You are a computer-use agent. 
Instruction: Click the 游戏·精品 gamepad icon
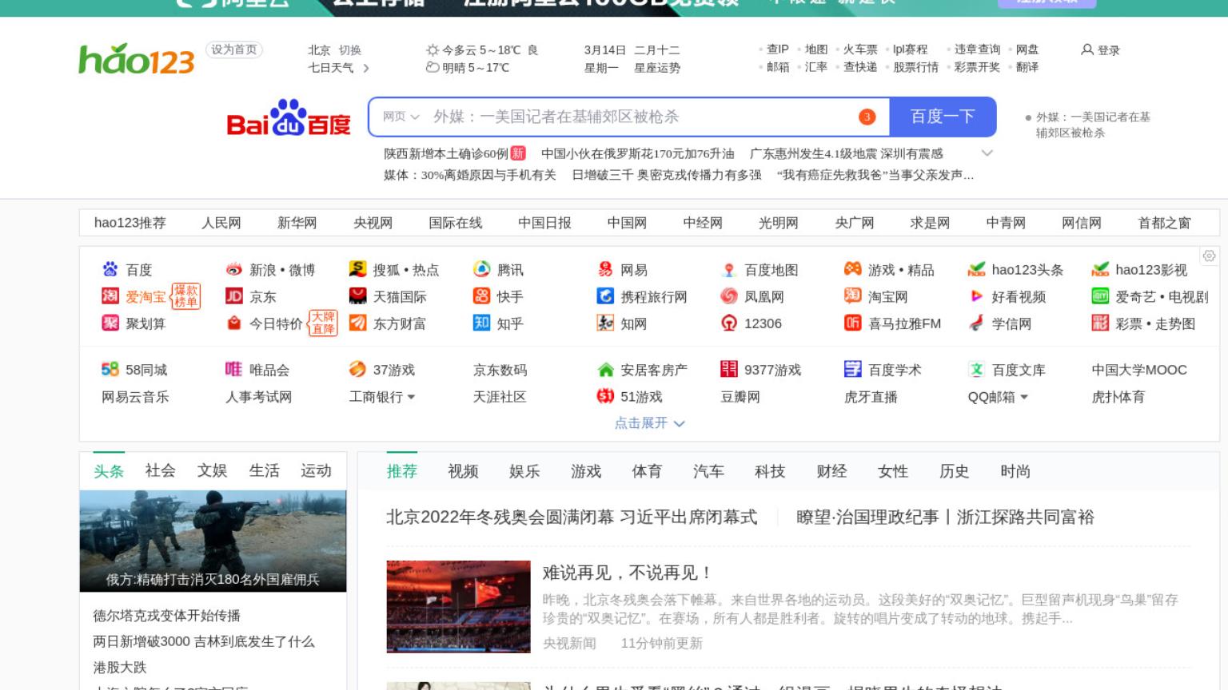coord(852,269)
